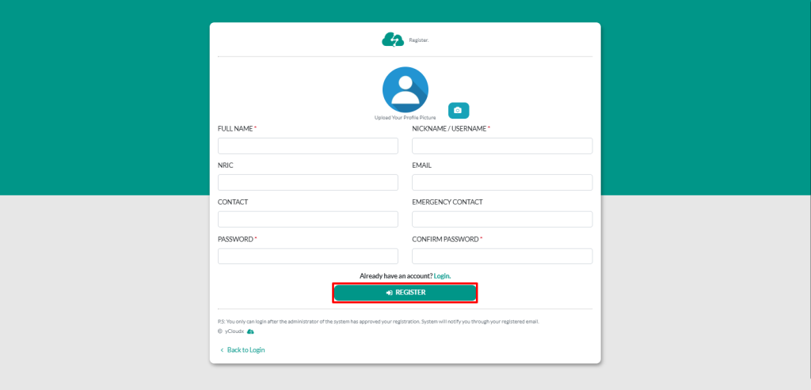Select the Emergency Contact field
Viewport: 811px width, 390px height.
tap(502, 219)
